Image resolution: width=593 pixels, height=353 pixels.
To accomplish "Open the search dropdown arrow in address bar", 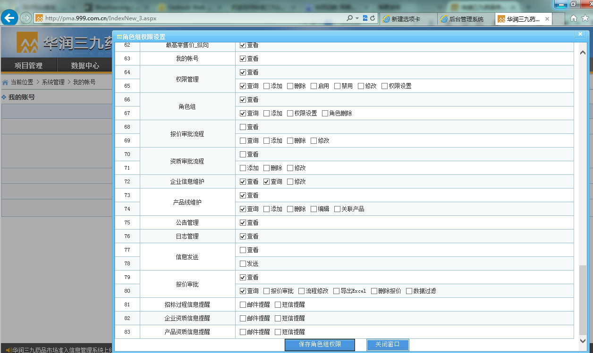I will [357, 18].
